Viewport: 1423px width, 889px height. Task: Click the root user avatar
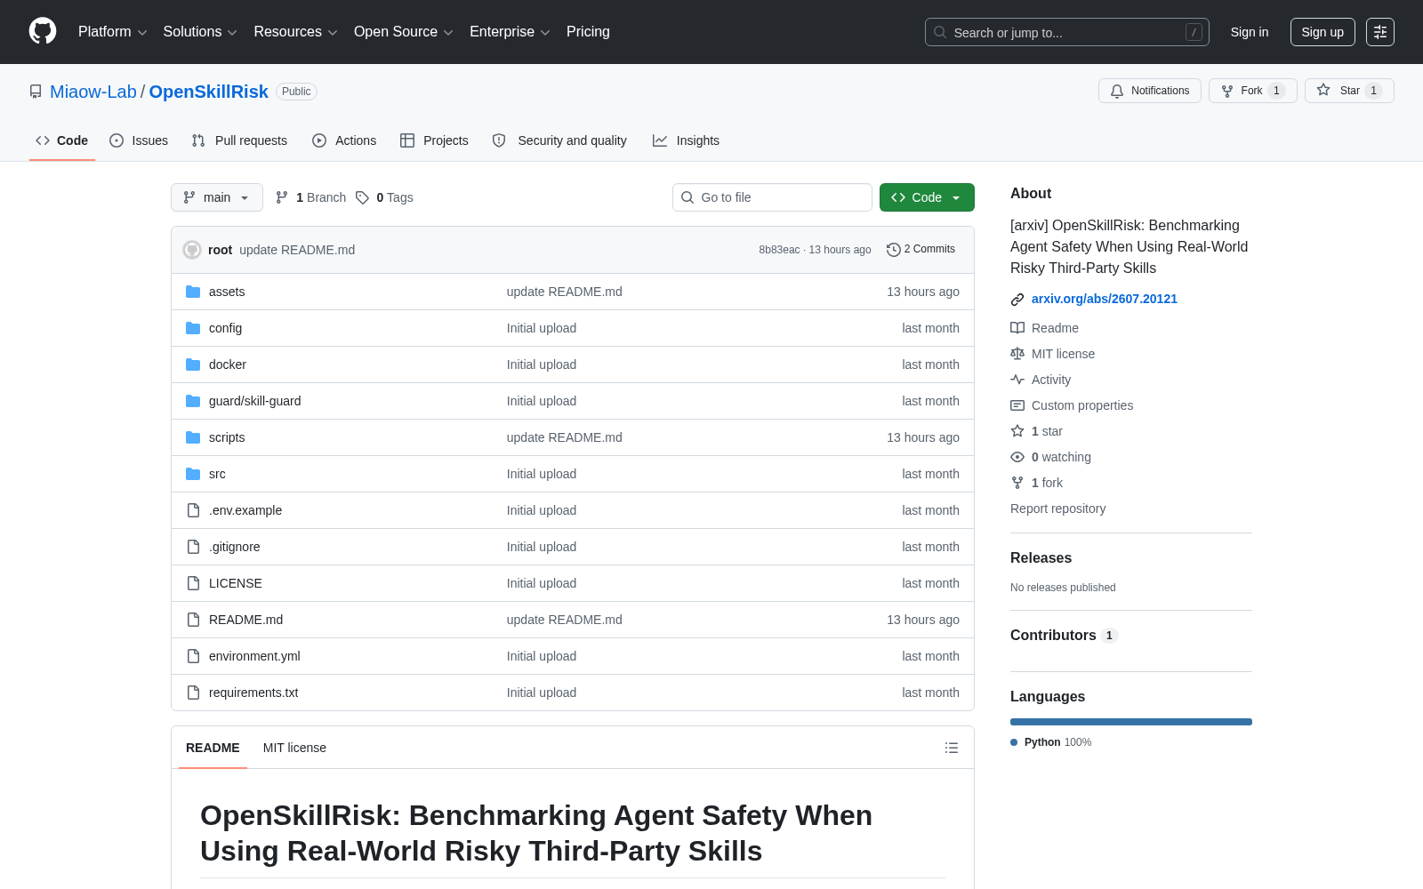click(x=192, y=250)
